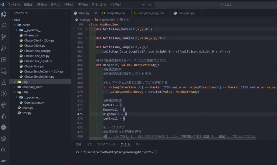The image size is (277, 165).
Task: Switch to the template.json editor tab
Action: 116,13
